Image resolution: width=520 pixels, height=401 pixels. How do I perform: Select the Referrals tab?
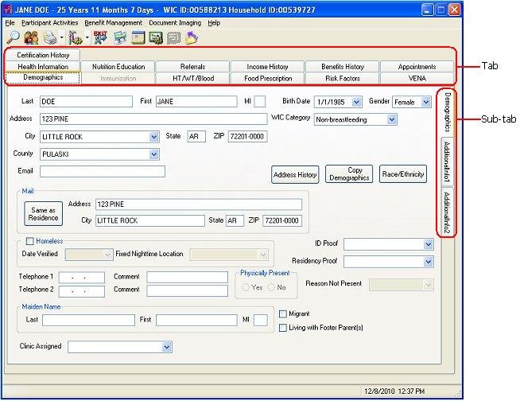[192, 67]
